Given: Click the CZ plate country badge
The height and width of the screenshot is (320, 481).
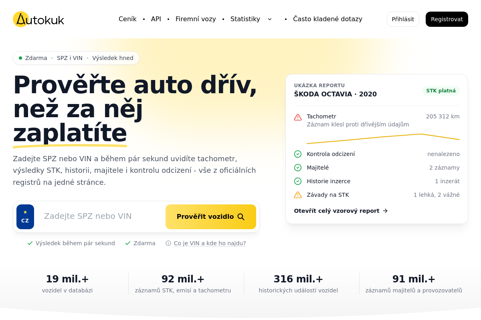Looking at the screenshot, I should pyautogui.click(x=25, y=217).
